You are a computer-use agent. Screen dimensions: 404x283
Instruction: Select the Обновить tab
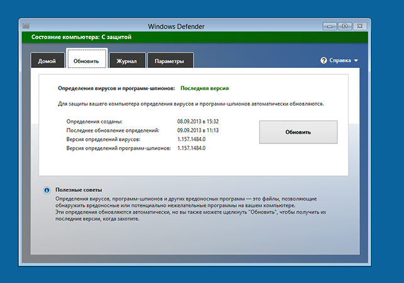(x=87, y=59)
